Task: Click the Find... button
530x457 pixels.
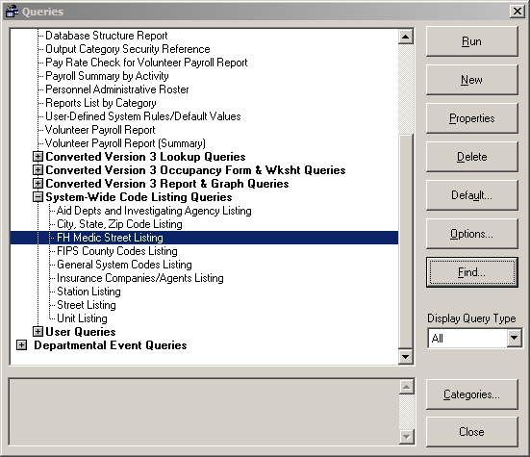Action: tap(472, 272)
